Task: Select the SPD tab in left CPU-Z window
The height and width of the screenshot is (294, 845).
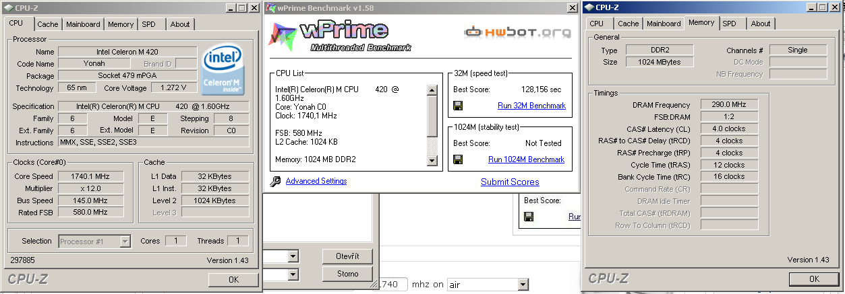Action: [x=148, y=24]
